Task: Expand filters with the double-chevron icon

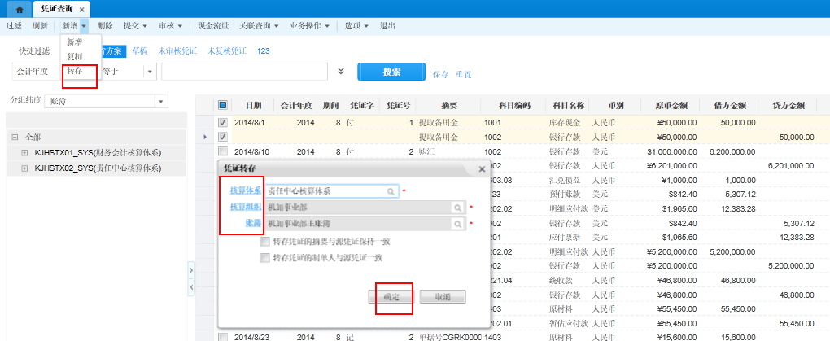Action: [342, 72]
